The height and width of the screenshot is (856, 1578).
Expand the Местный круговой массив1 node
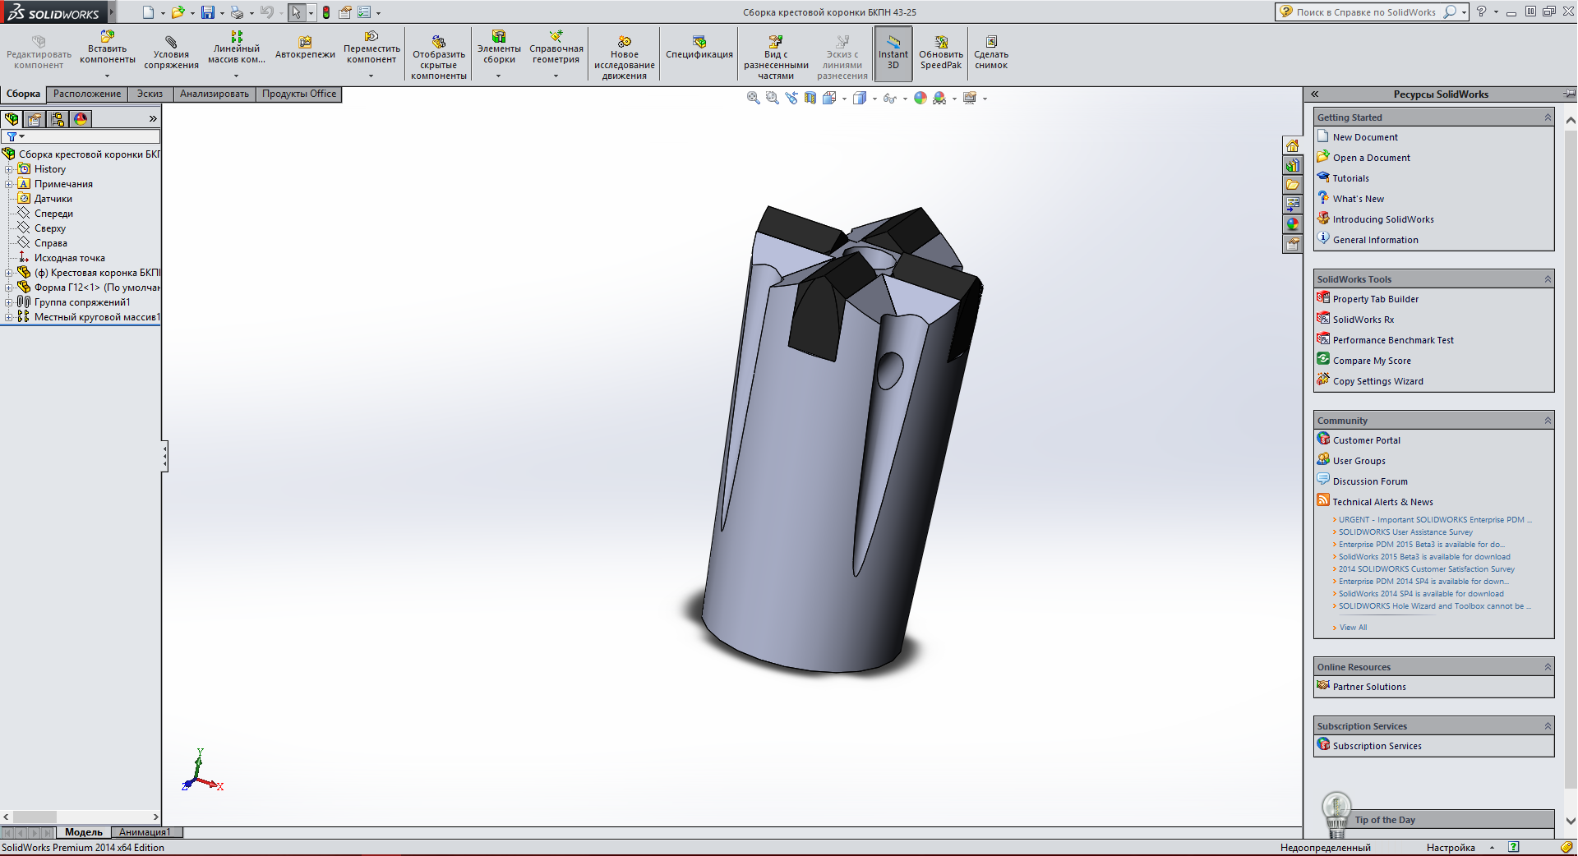pyautogui.click(x=9, y=317)
